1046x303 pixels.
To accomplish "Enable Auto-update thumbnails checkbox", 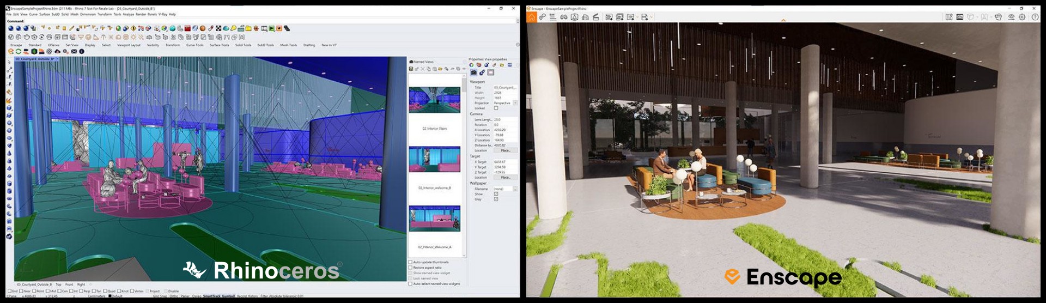I will point(410,262).
